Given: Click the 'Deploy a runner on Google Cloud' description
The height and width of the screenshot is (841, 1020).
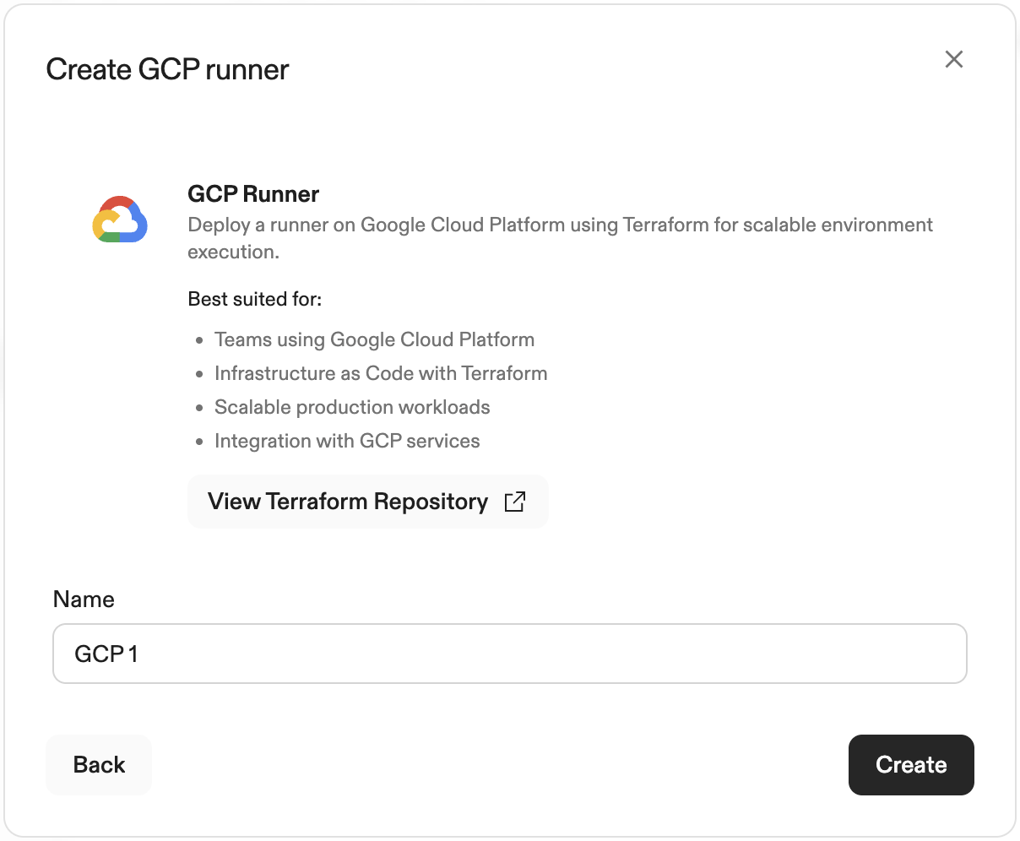Looking at the screenshot, I should tap(561, 238).
